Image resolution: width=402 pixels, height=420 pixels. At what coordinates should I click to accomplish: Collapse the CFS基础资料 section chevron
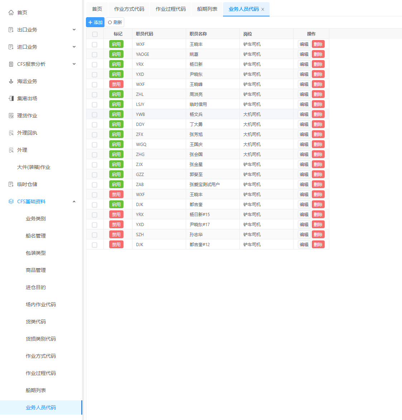74,201
